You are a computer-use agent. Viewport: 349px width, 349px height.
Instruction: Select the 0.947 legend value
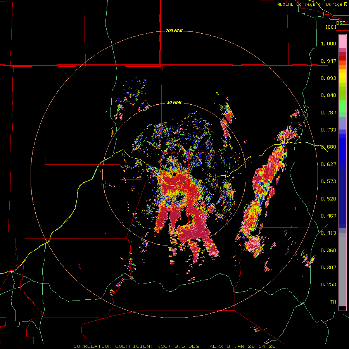coord(328,61)
